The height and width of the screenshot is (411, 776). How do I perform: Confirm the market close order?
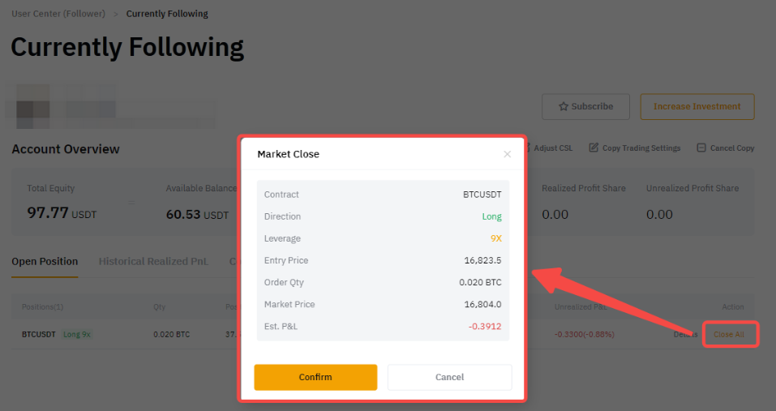(315, 377)
